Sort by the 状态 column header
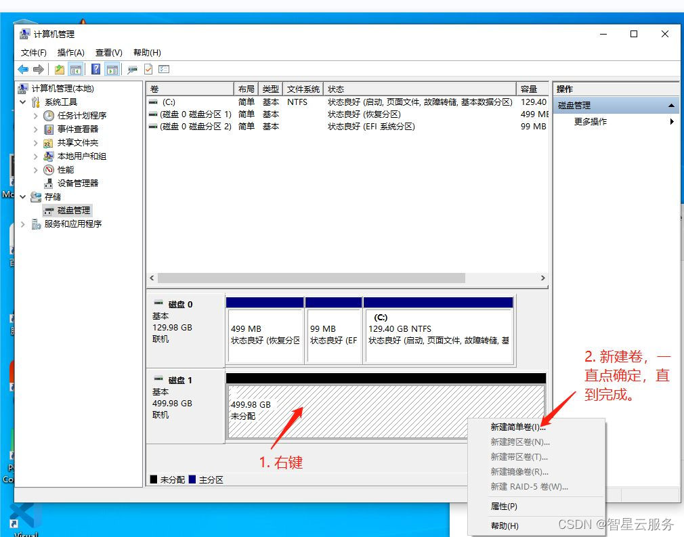Screen dimensions: 684x537 pyautogui.click(x=420, y=89)
